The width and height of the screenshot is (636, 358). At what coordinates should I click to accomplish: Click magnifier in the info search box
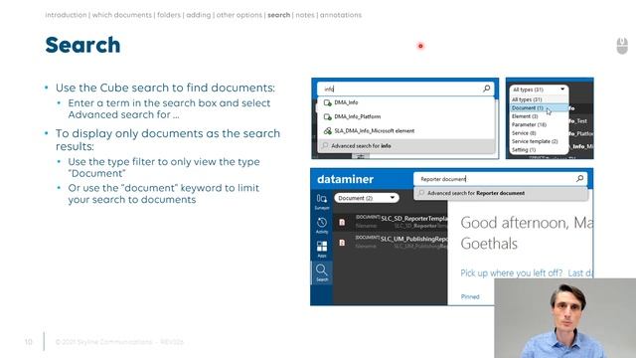(x=487, y=89)
